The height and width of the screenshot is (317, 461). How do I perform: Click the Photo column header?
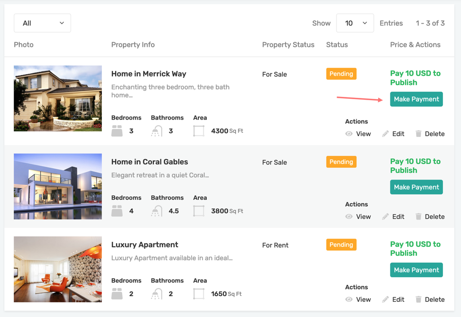click(x=24, y=44)
